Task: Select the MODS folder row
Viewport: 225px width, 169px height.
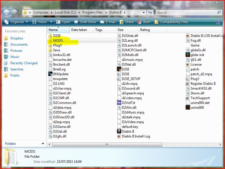Action: 82,41
